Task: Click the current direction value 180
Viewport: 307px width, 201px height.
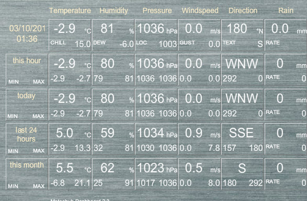Action: 237,29
